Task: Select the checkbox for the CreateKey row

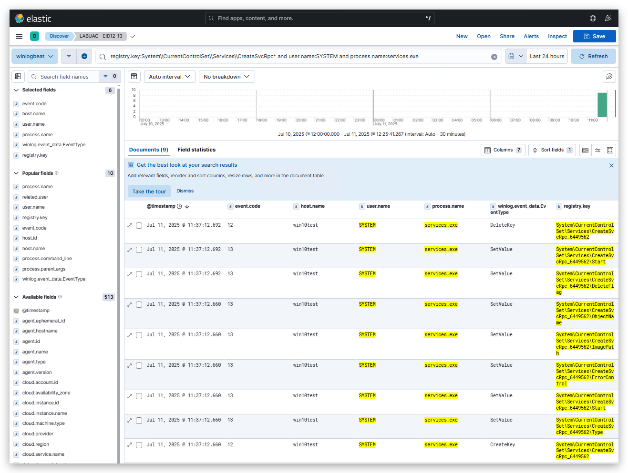Action: point(139,445)
